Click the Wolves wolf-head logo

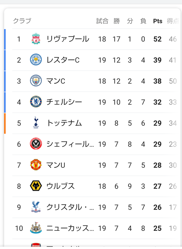[x=36, y=186]
